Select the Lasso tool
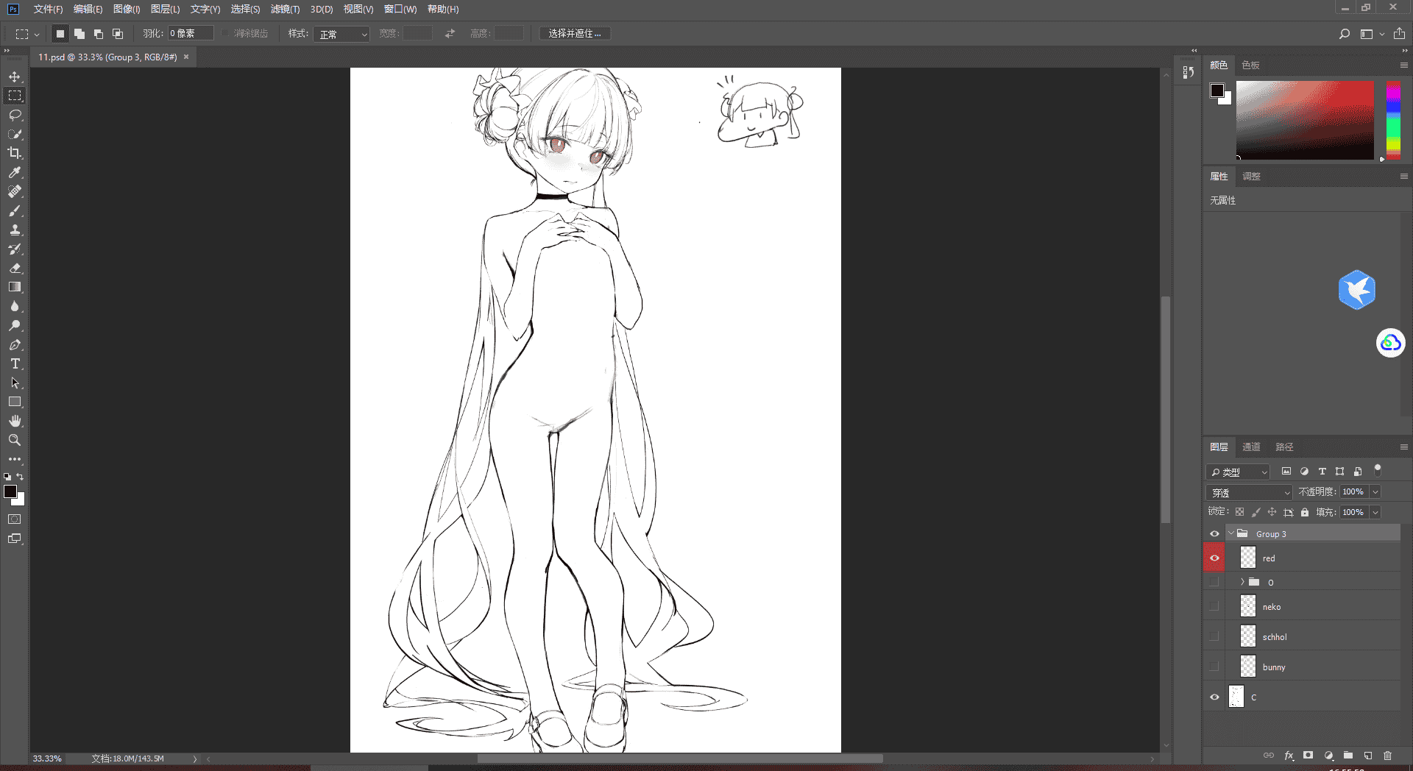Viewport: 1413px width, 771px height. [15, 115]
